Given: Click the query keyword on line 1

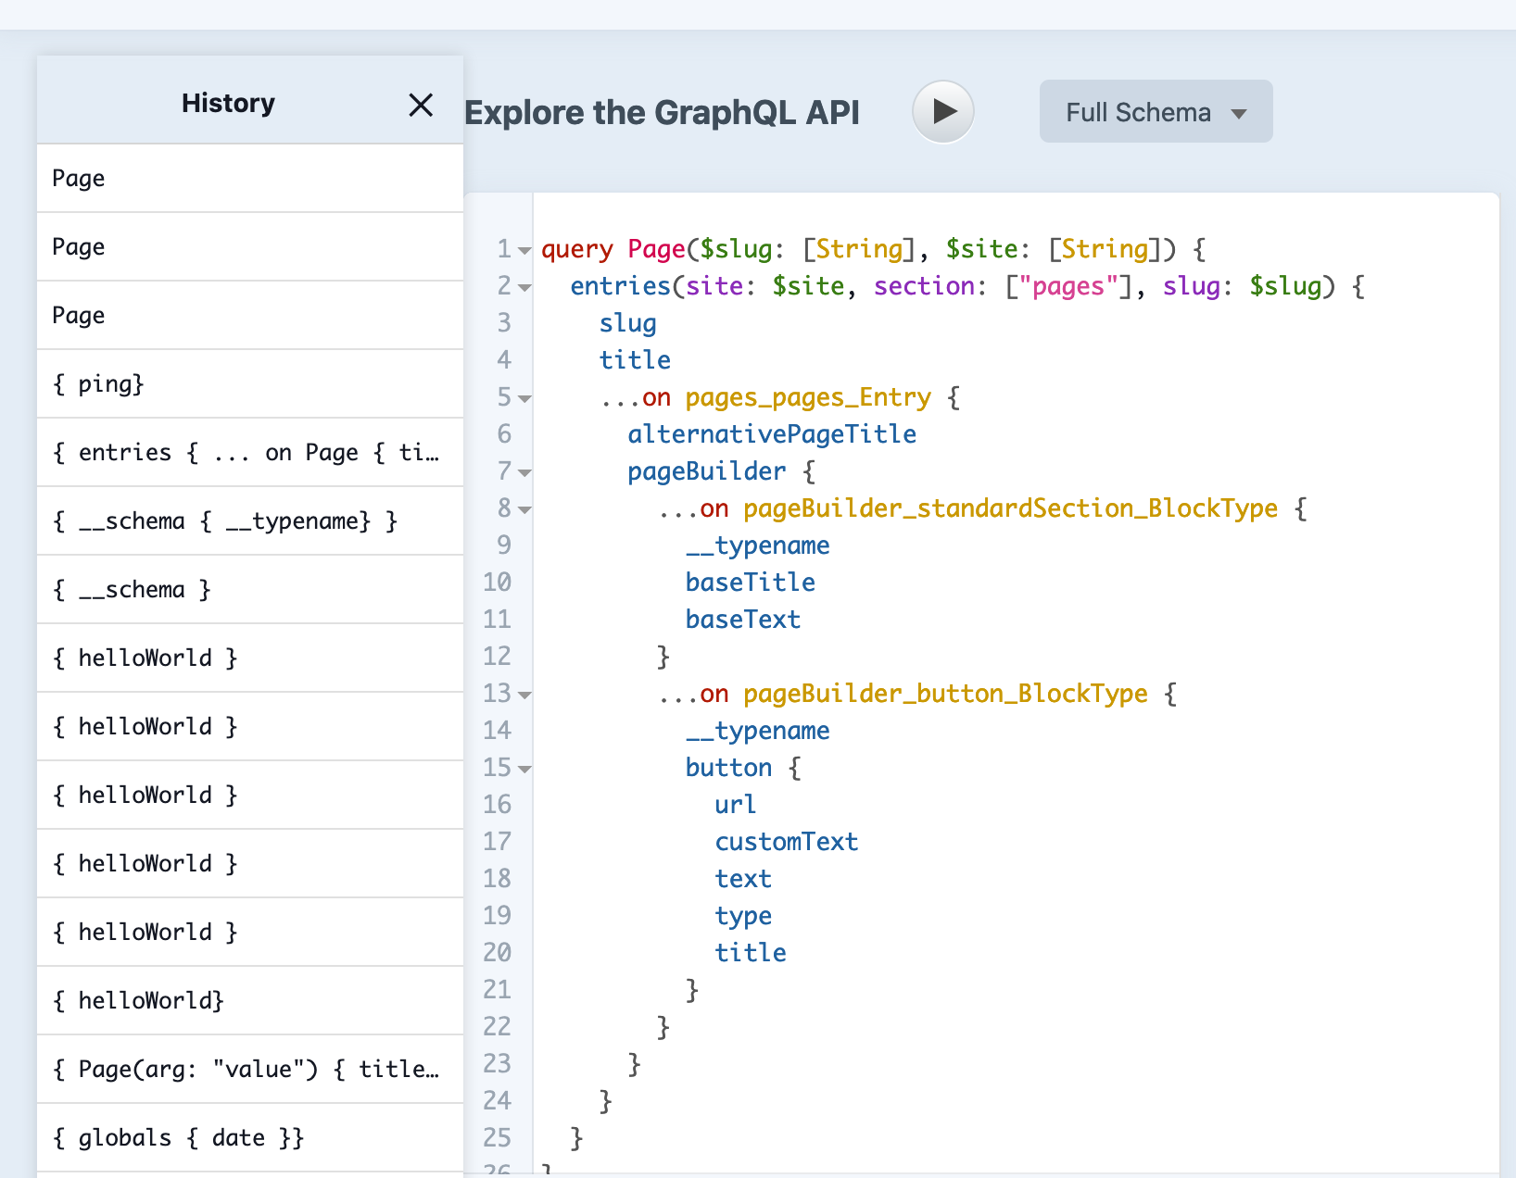Looking at the screenshot, I should pyautogui.click(x=577, y=249).
